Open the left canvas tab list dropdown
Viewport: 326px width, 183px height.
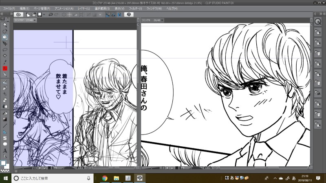pos(138,20)
